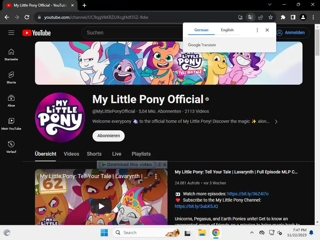
Task: Switch to the Live tab
Action: click(117, 154)
